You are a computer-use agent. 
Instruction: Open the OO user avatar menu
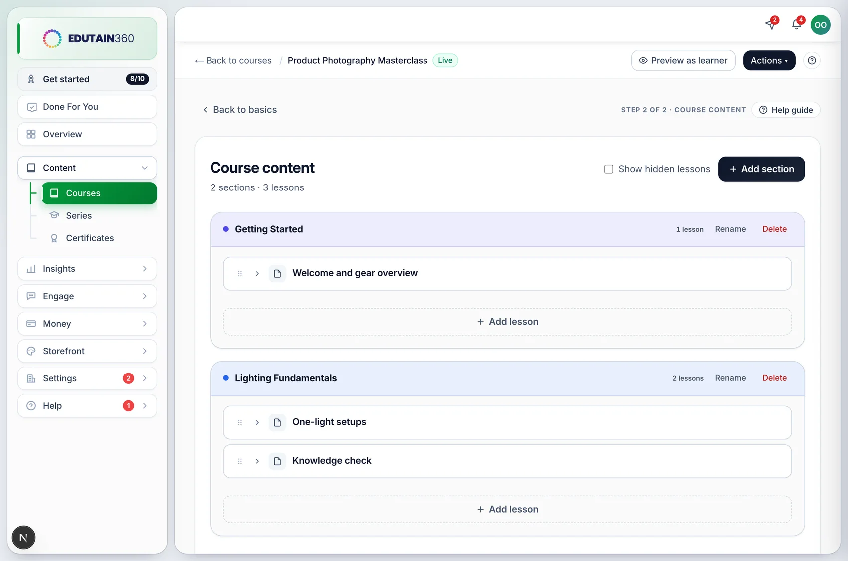[x=821, y=25]
